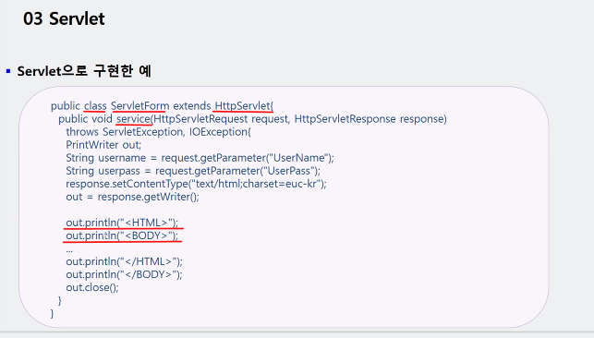Click the String userpass getParameter line
Image resolution: width=594 pixels, height=338 pixels.
(193, 171)
